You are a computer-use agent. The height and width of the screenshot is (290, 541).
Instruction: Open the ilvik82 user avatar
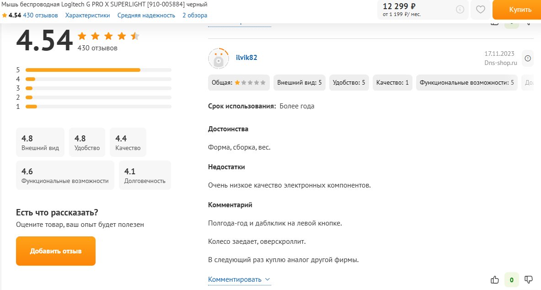point(219,59)
